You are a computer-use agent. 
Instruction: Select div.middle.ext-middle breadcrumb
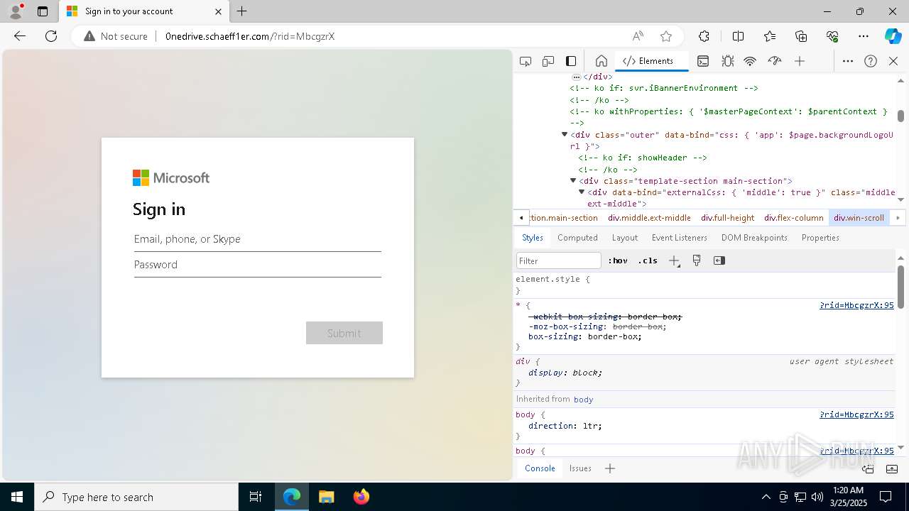[x=649, y=218]
